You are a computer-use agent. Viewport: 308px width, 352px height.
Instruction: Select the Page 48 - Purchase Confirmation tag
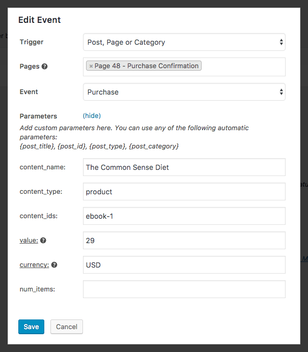pos(147,66)
